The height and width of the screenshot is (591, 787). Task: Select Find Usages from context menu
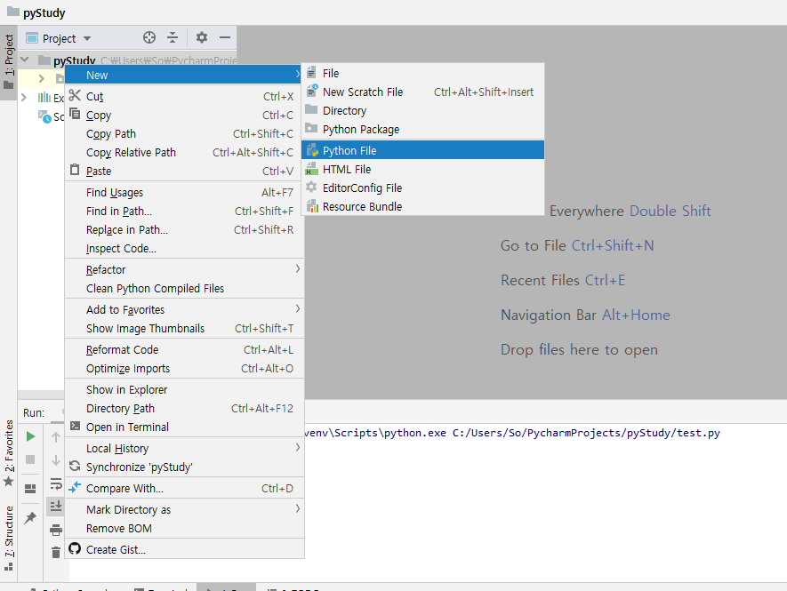click(x=185, y=193)
